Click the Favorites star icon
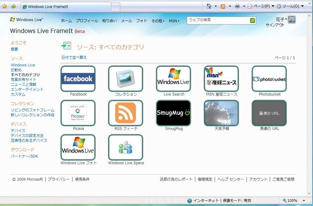Viewport: 313px width, 206px height. [x=4, y=6]
